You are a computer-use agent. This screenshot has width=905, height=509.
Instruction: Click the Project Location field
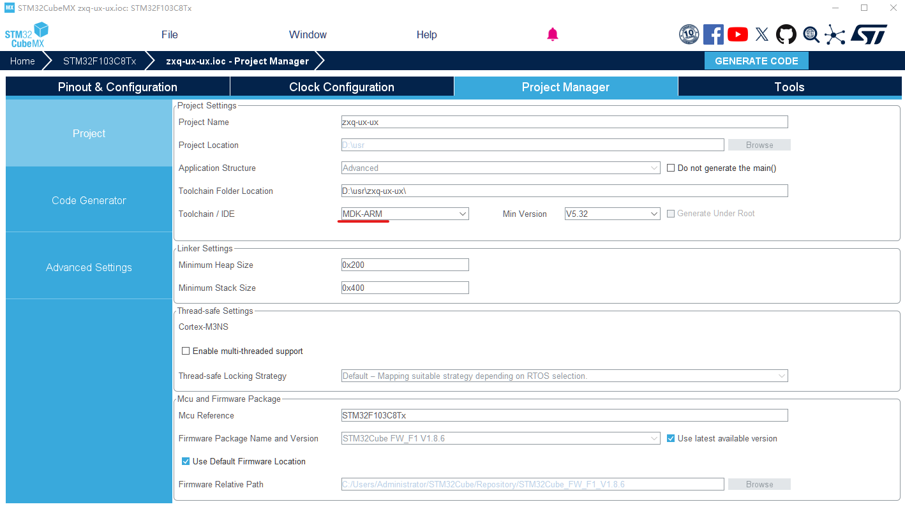(x=533, y=145)
